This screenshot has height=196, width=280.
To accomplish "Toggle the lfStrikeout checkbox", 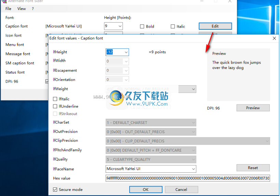I will point(55,114).
